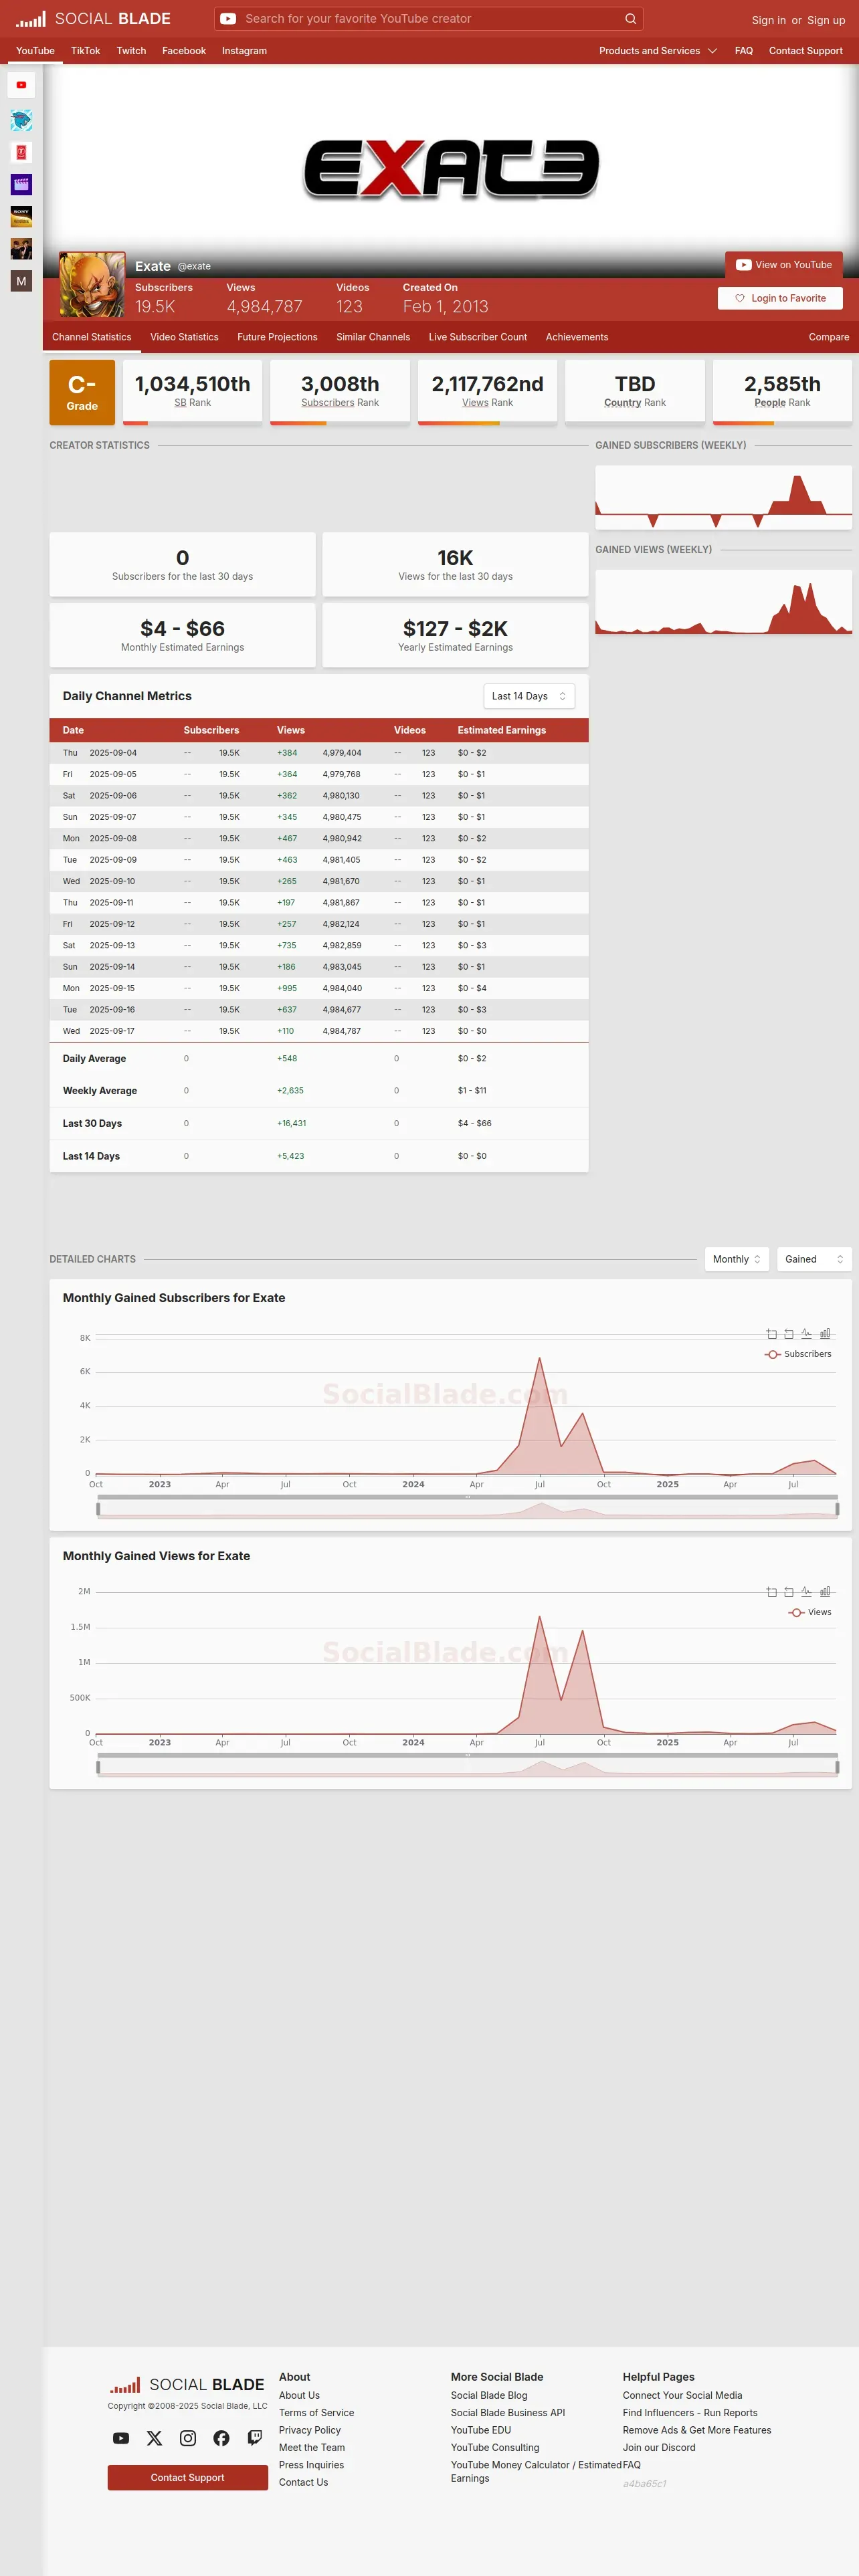Click Contact Support in header
Image resolution: width=859 pixels, height=2576 pixels.
click(806, 51)
